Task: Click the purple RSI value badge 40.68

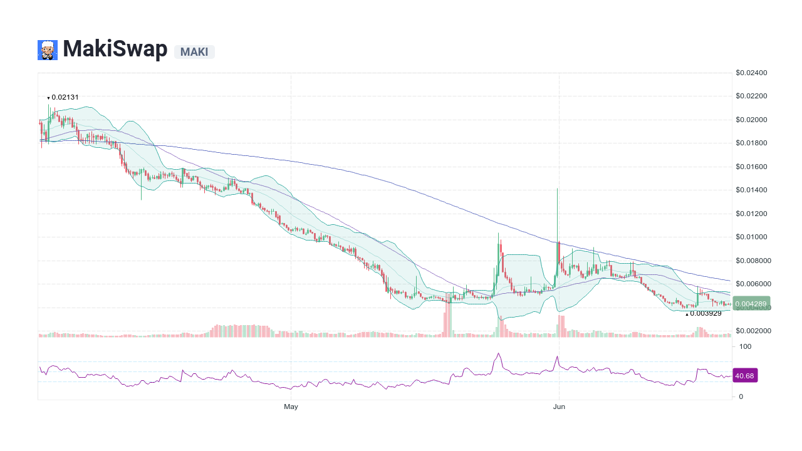Action: coord(746,375)
